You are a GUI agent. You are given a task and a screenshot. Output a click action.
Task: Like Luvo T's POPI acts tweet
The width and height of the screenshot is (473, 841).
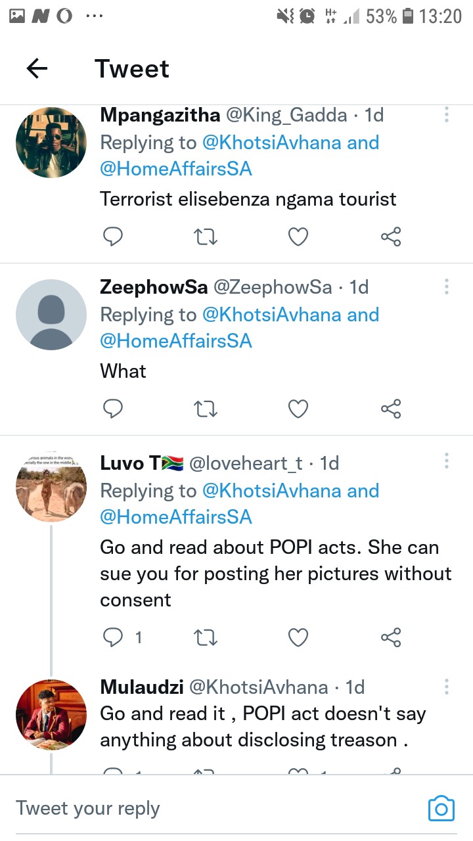point(298,637)
